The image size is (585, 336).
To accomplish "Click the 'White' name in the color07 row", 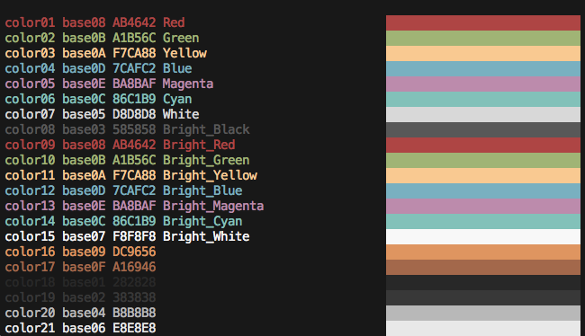I will pos(181,114).
